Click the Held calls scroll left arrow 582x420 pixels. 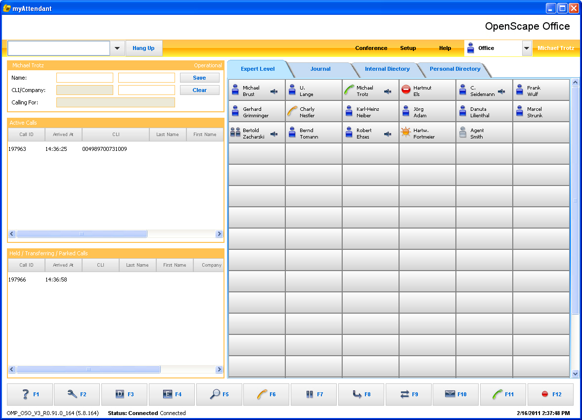coord(12,369)
